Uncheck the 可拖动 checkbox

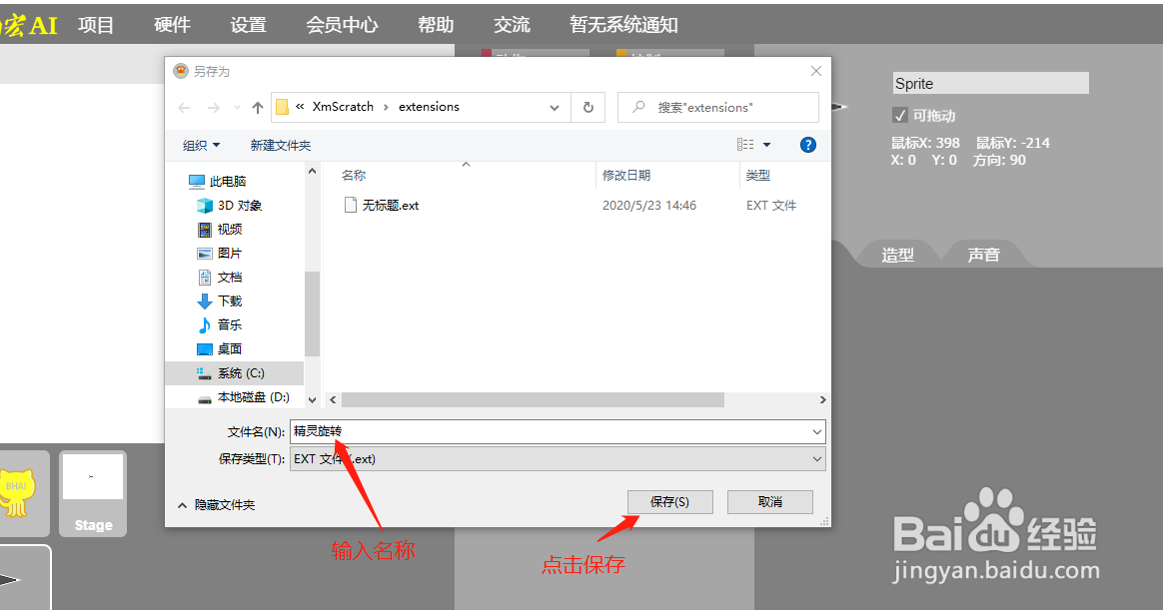click(899, 114)
